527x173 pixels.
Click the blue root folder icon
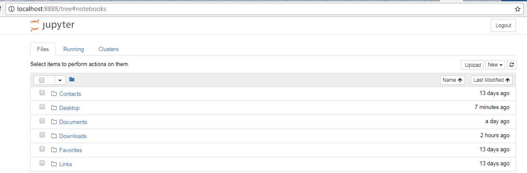(72, 79)
